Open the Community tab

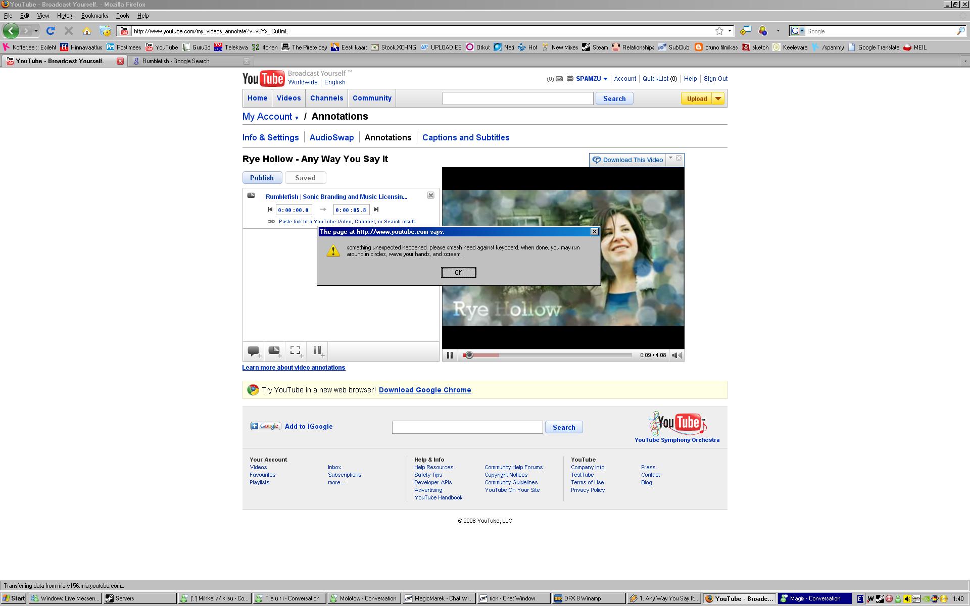(x=372, y=98)
